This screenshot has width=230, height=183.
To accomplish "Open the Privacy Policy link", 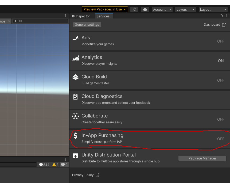I will coord(83,175).
